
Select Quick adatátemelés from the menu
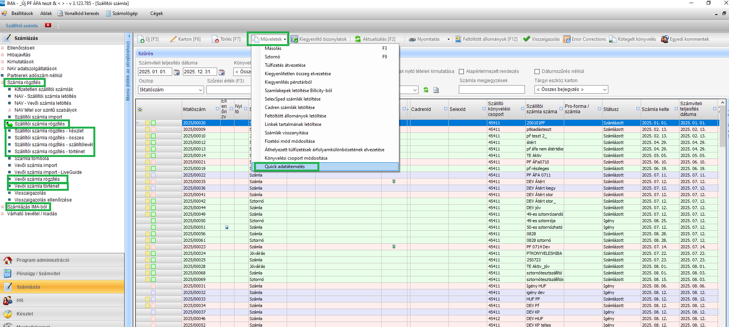click(285, 167)
